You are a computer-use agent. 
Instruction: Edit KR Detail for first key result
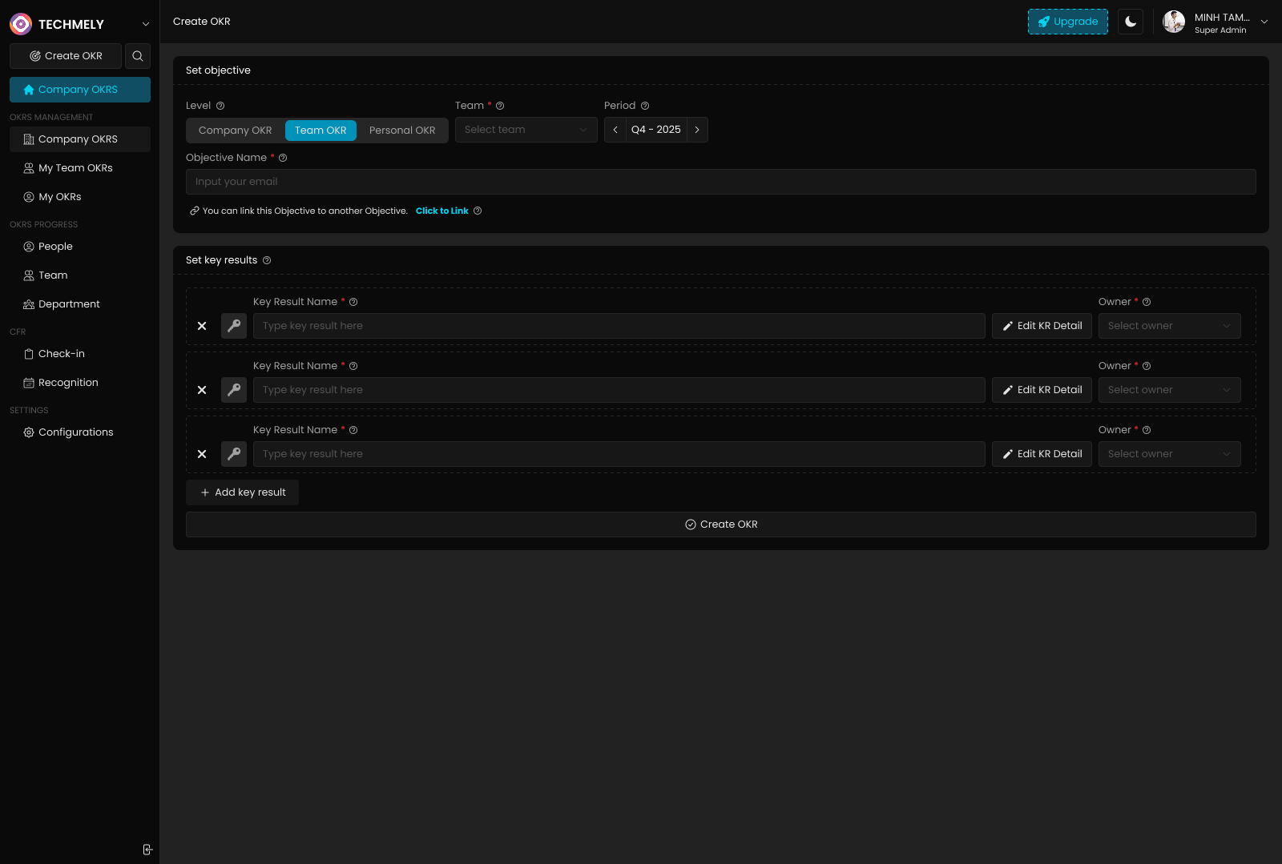coord(1042,326)
